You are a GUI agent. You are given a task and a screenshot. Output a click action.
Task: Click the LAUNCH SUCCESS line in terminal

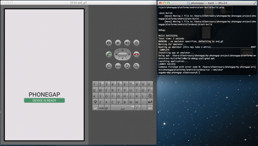point(167,64)
